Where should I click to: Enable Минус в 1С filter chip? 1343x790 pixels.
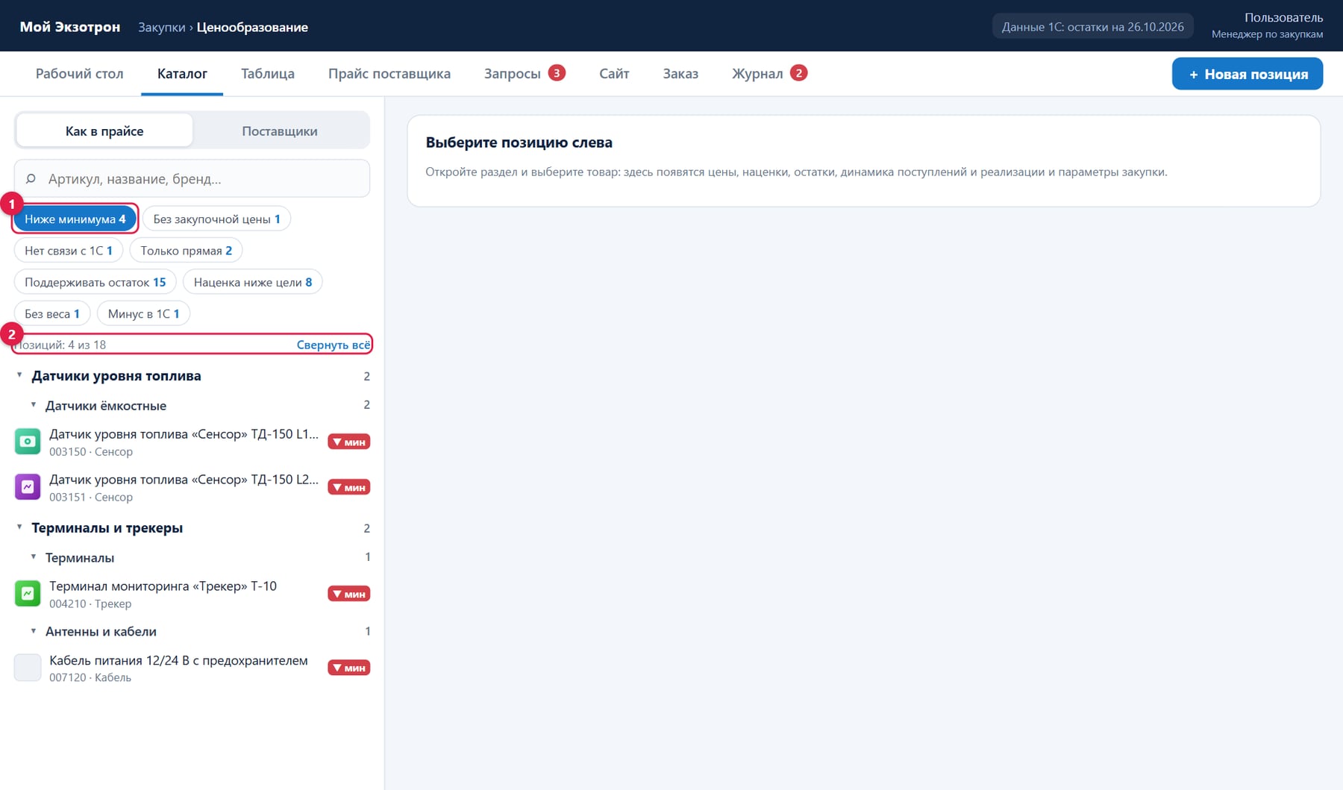(x=143, y=313)
